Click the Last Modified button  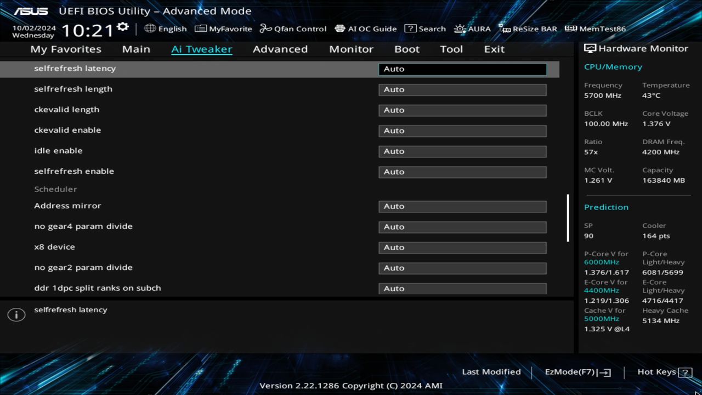pos(491,371)
